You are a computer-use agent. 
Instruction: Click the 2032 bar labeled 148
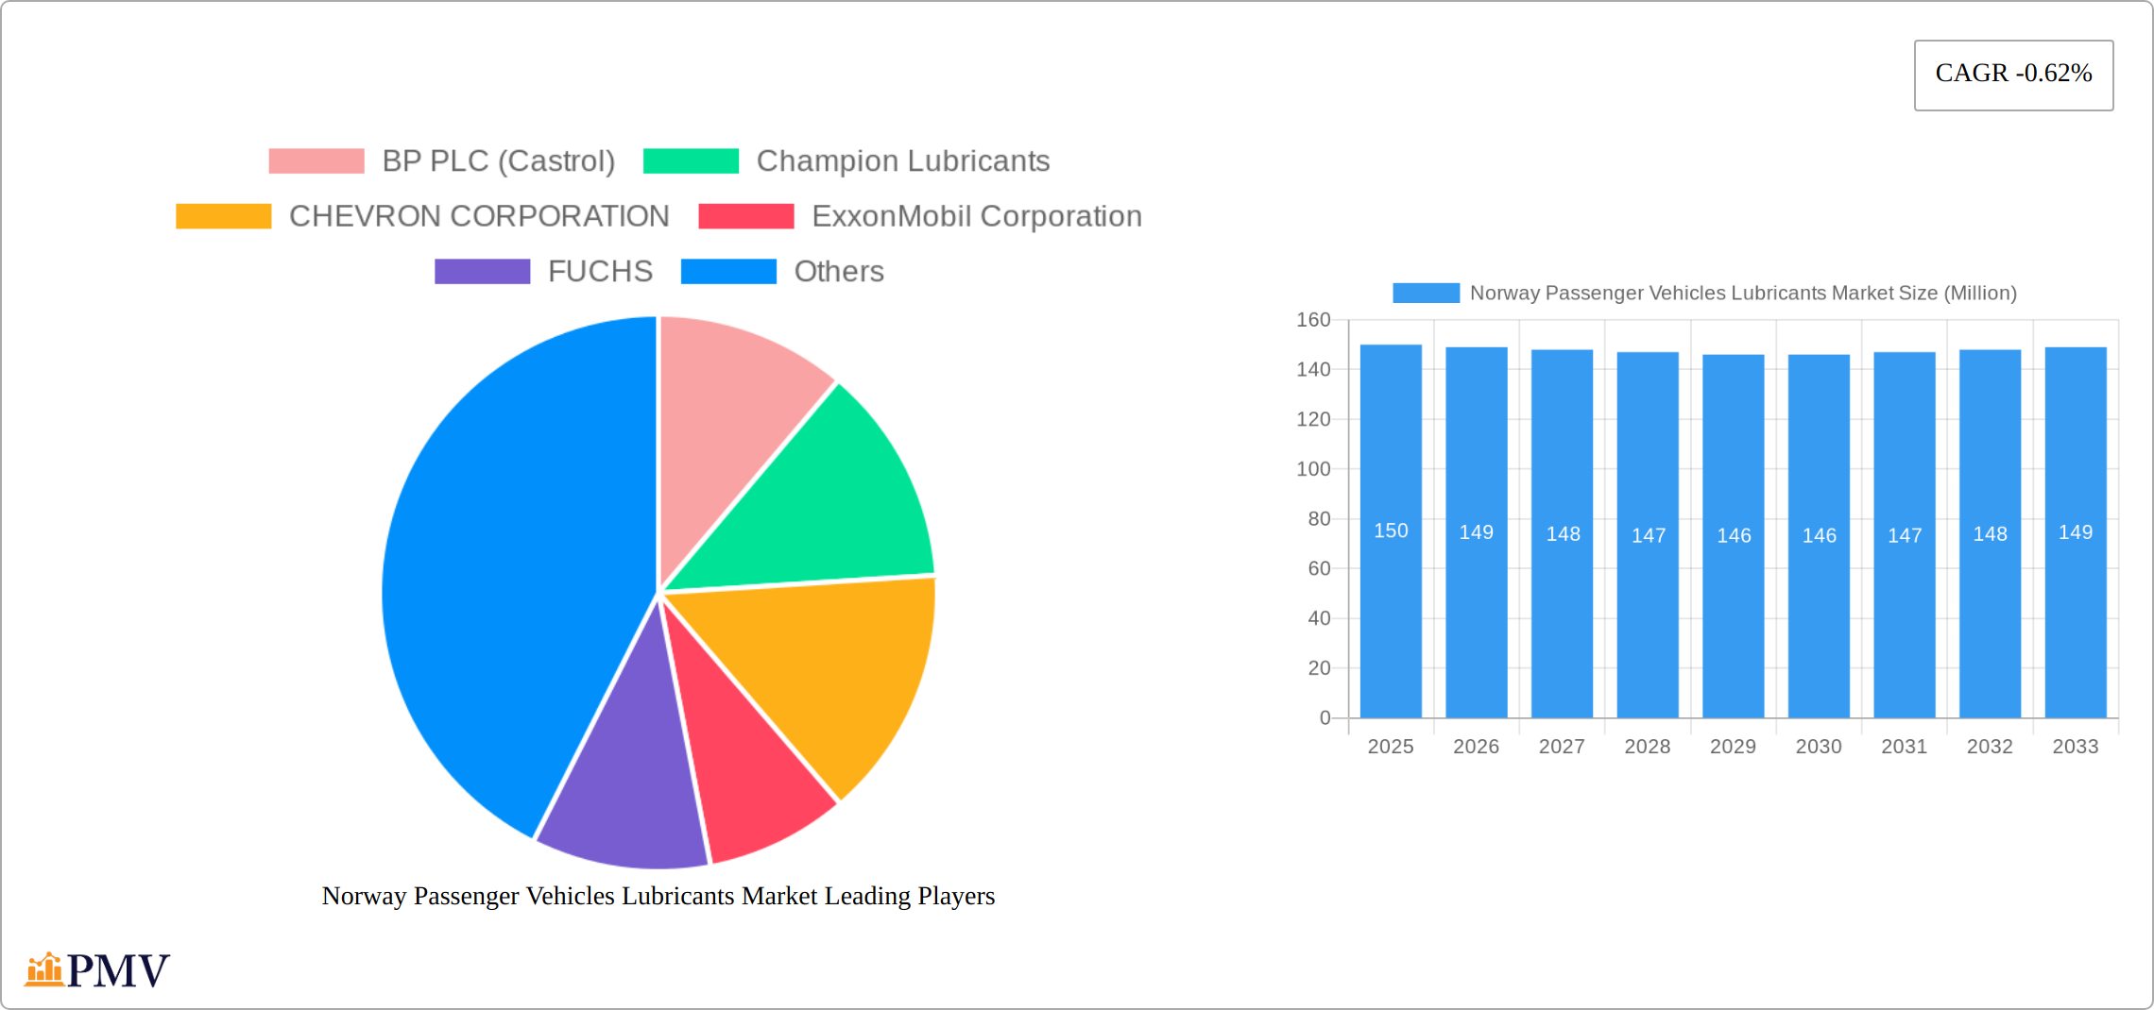(x=1990, y=534)
